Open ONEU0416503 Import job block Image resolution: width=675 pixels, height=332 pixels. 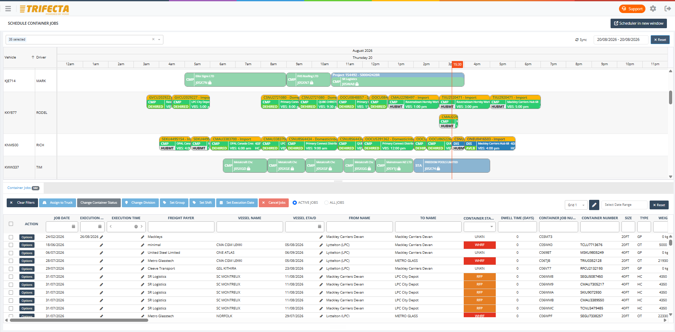point(490,144)
